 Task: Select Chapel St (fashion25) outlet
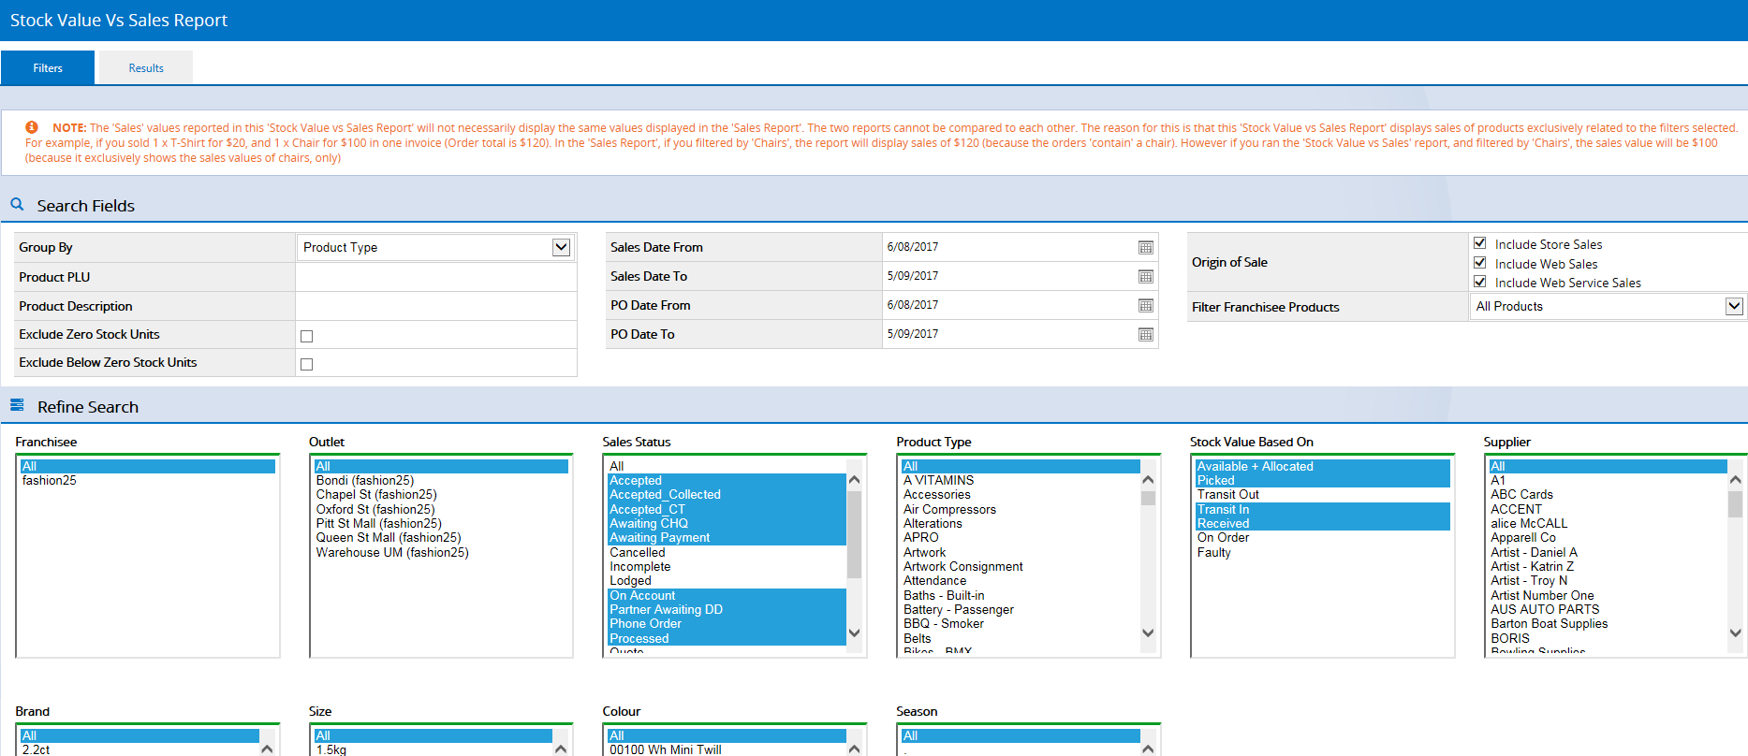(x=442, y=495)
